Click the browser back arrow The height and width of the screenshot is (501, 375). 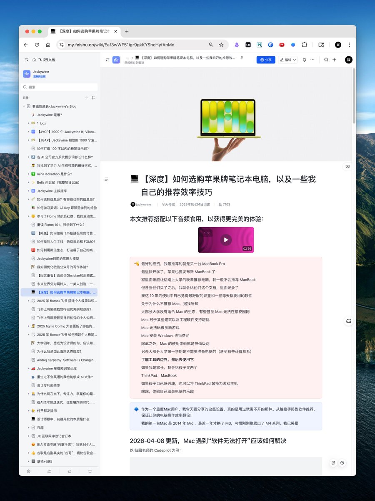[x=26, y=45]
